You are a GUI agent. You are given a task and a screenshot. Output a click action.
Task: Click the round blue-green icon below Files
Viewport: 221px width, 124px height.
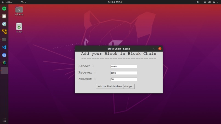(x=4, y=24)
